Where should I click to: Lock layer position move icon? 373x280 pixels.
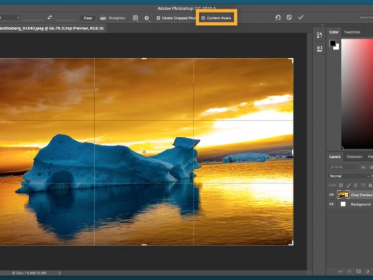[356, 185]
